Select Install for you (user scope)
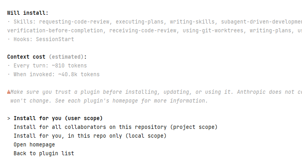The height and width of the screenshot is (166, 302). click(58, 118)
